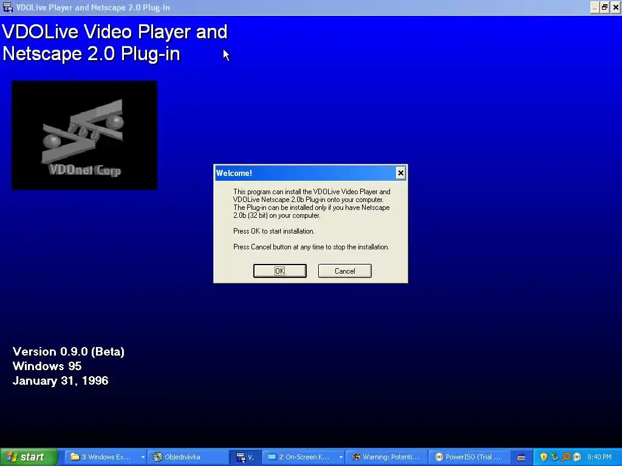Click OK to start installation
The width and height of the screenshot is (622, 466).
pyautogui.click(x=279, y=271)
